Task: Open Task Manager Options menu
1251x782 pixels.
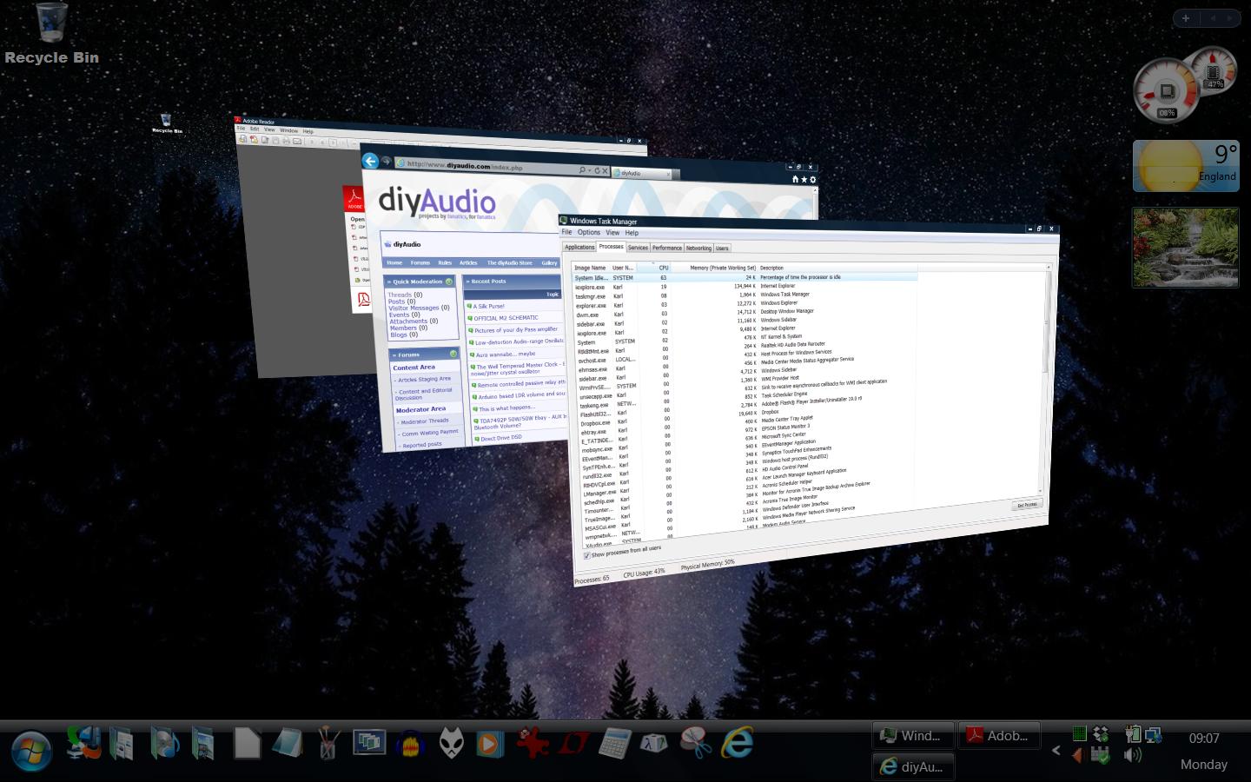Action: (589, 232)
